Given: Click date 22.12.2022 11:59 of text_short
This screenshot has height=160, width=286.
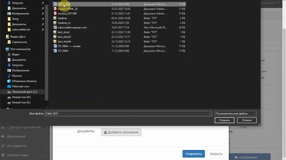Looking at the screenshot, I should click(x=121, y=32).
